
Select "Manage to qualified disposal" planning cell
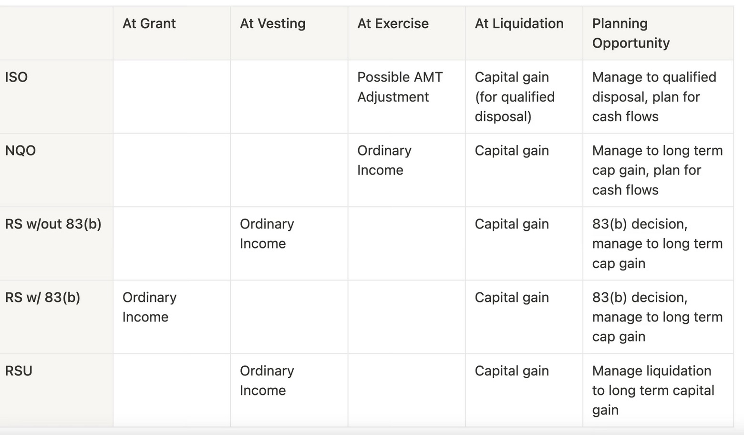click(653, 97)
